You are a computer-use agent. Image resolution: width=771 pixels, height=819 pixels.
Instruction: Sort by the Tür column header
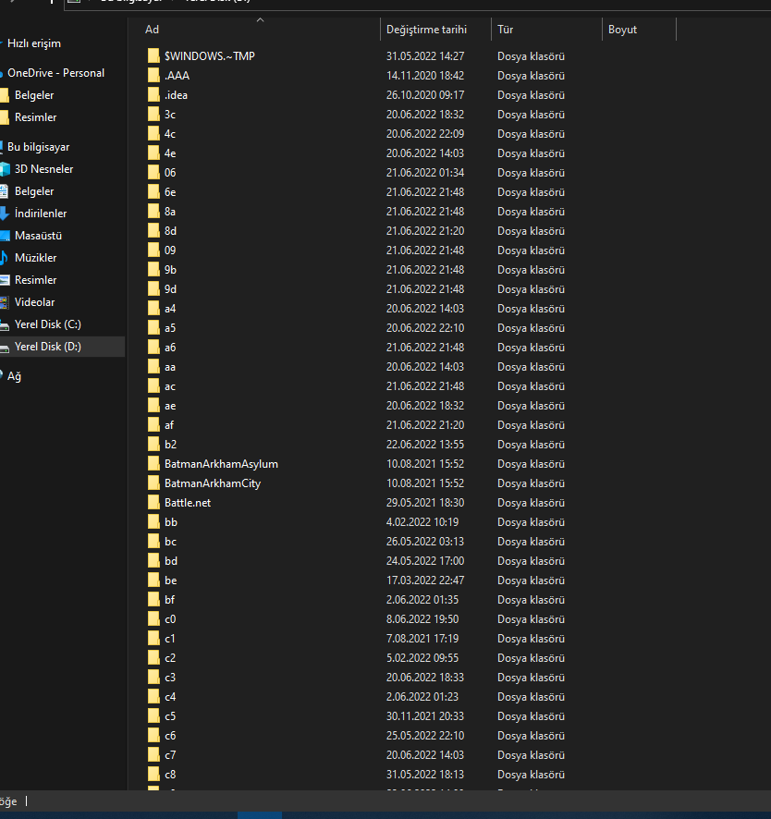coord(505,30)
